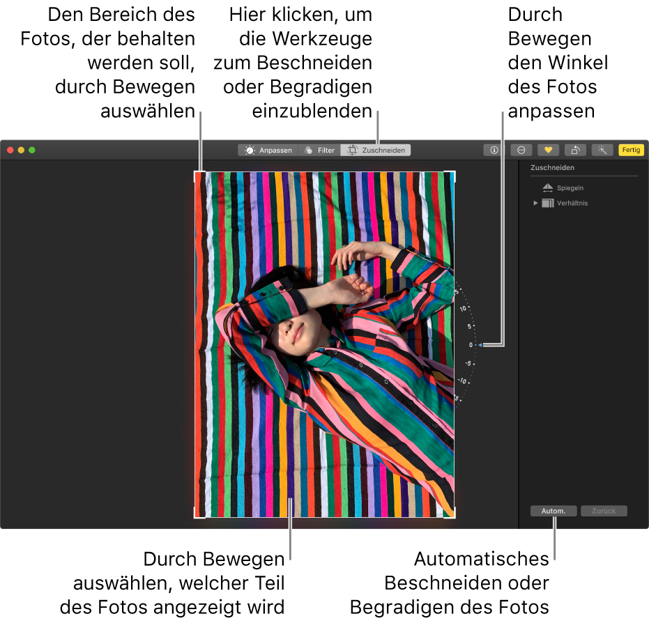Click the yellow minimize window button

21,150
